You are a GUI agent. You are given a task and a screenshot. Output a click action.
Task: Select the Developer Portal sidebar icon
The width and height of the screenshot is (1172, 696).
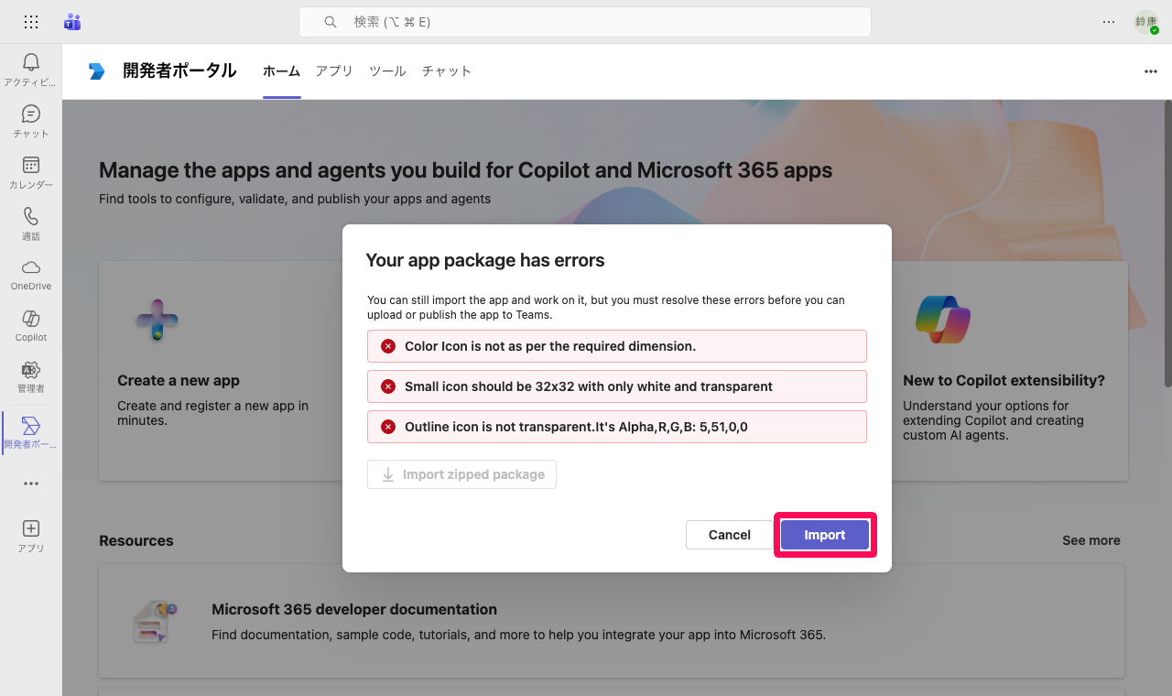[31, 432]
